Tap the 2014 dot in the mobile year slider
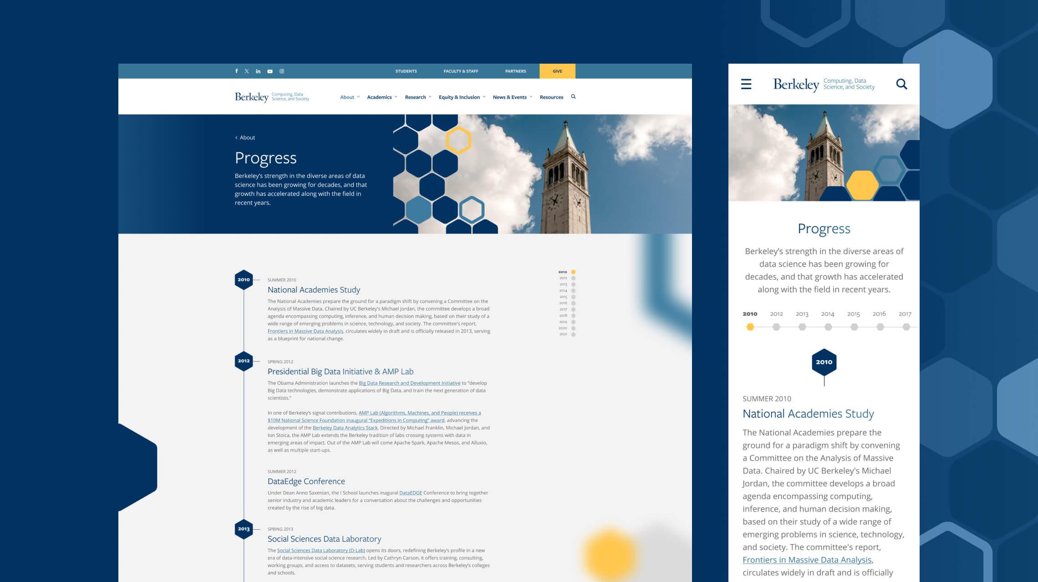Screen dimensions: 1038x582 click(828, 327)
